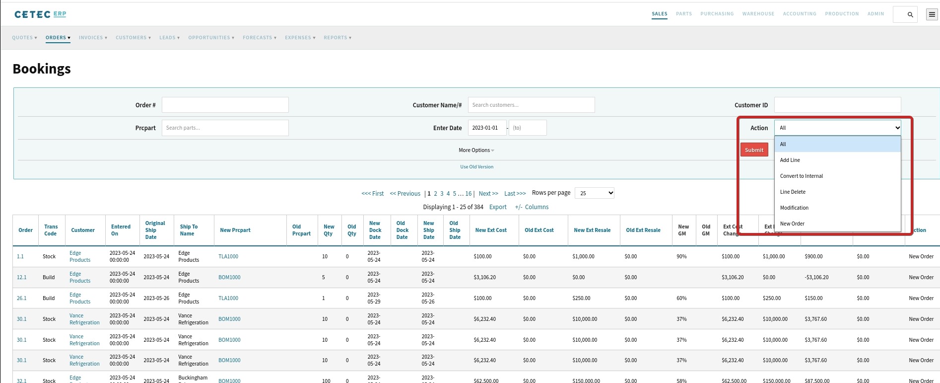The image size is (940, 383).
Task: Select 'Line Delete' action option
Action: 838,192
